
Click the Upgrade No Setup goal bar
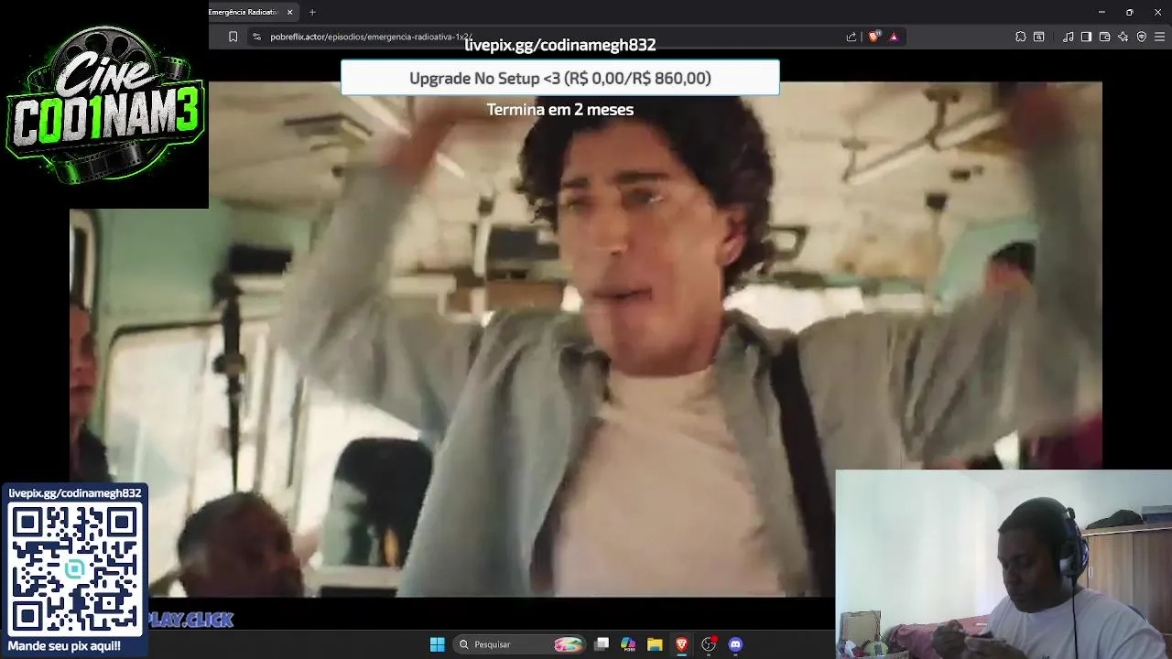(560, 78)
